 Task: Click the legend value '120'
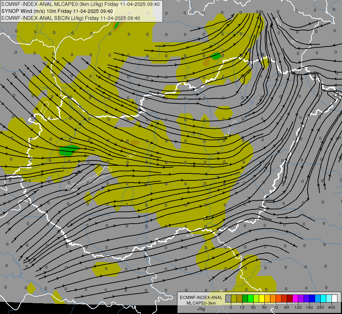point(298,307)
